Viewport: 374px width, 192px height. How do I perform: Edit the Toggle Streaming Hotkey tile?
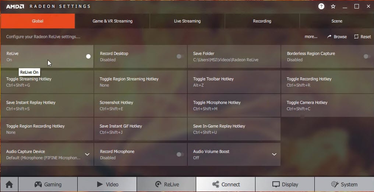coord(47,82)
